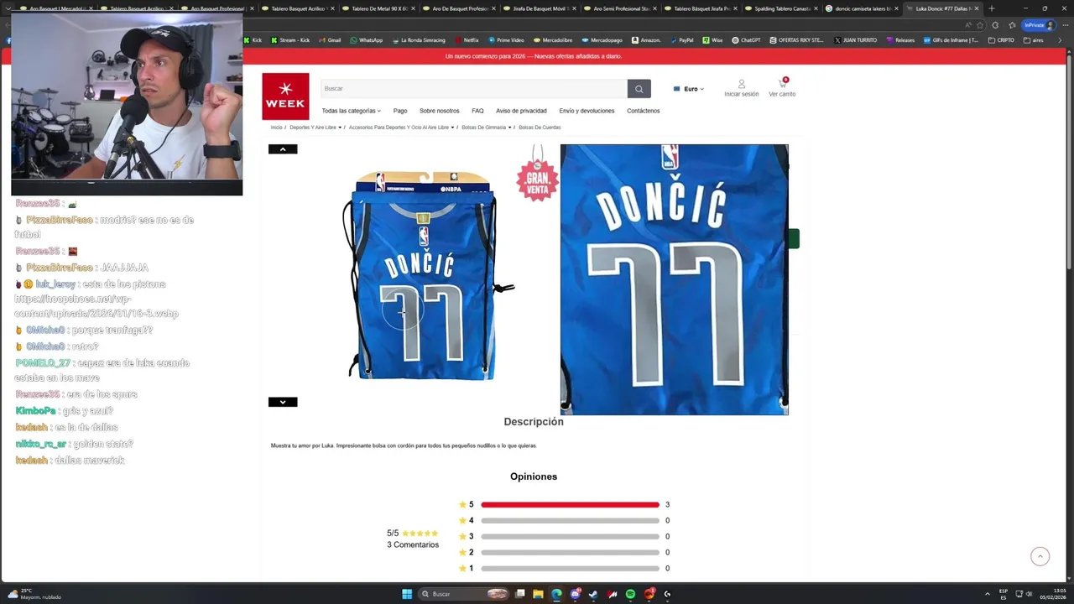
Task: Open the Stream - Kick bookmark
Action: 289,40
